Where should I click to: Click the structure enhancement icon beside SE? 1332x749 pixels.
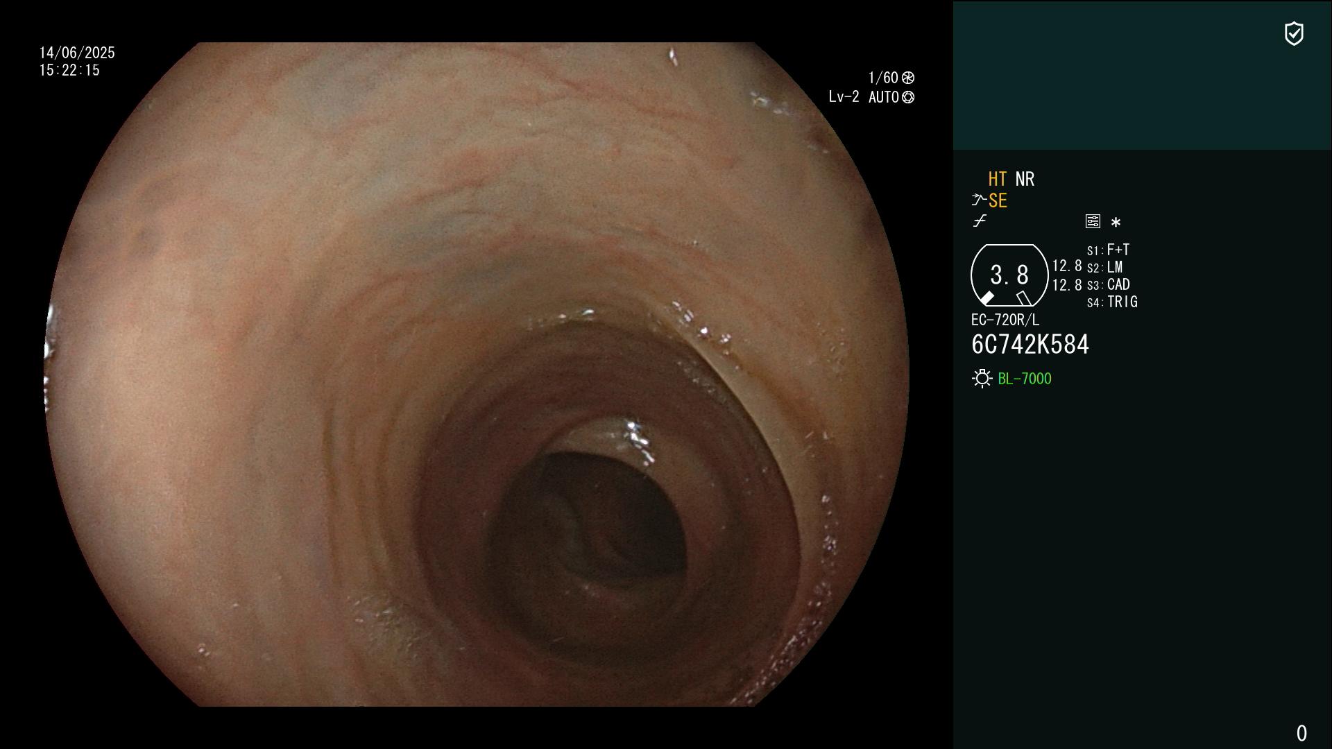point(979,200)
